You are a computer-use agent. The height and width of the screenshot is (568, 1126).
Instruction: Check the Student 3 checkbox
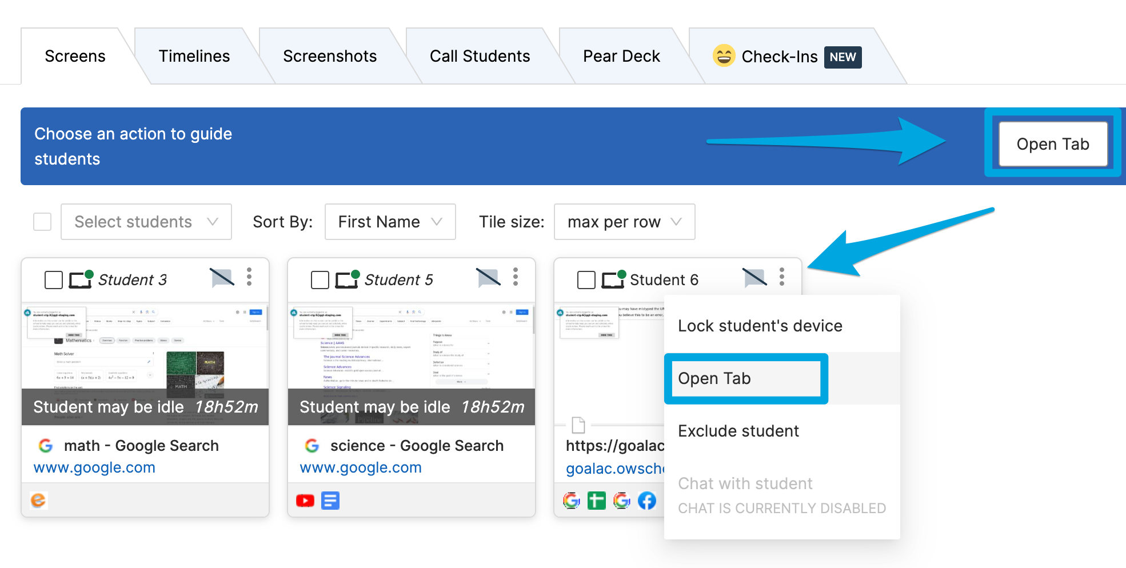[54, 280]
